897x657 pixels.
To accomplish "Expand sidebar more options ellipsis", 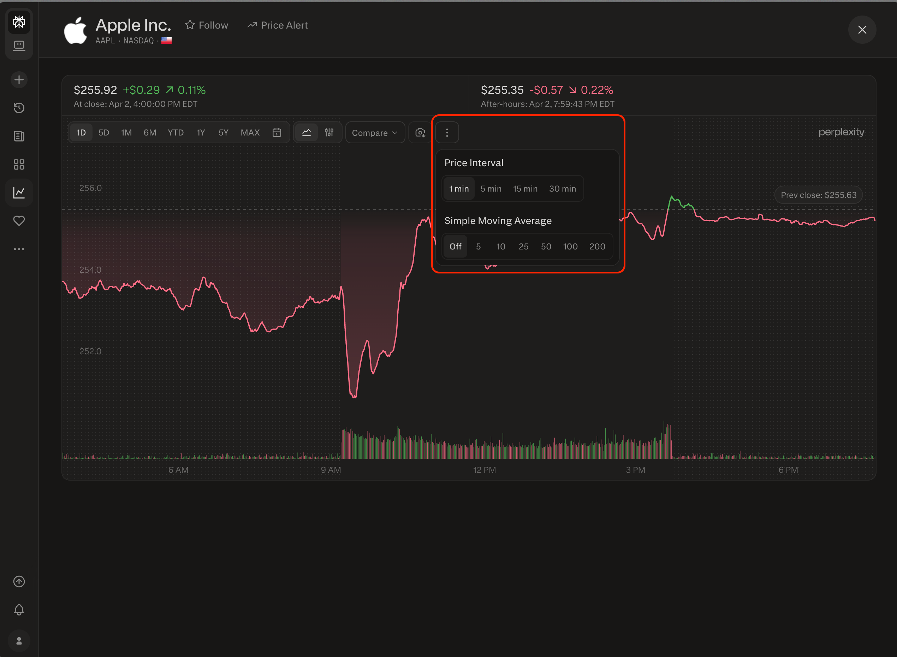I will coord(19,249).
